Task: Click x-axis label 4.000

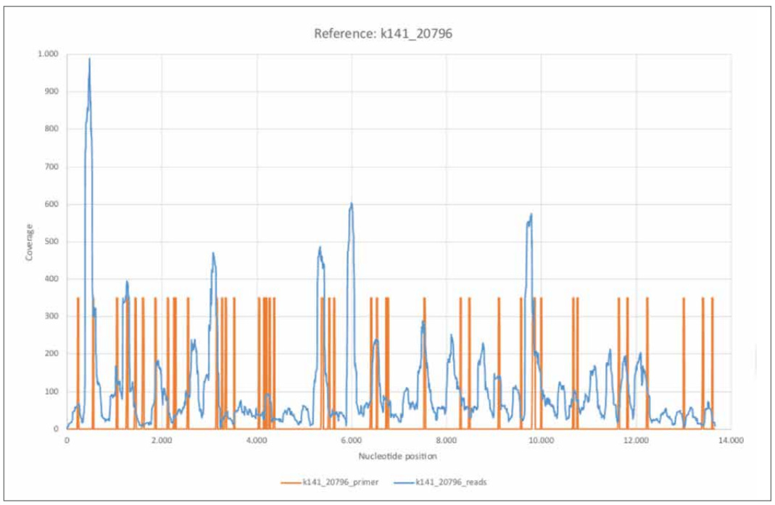Action: 257,441
